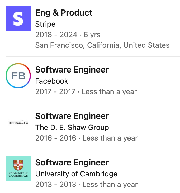180x193 pixels.
Task: Open the University of Cambridge crest logo
Action: click(18, 168)
